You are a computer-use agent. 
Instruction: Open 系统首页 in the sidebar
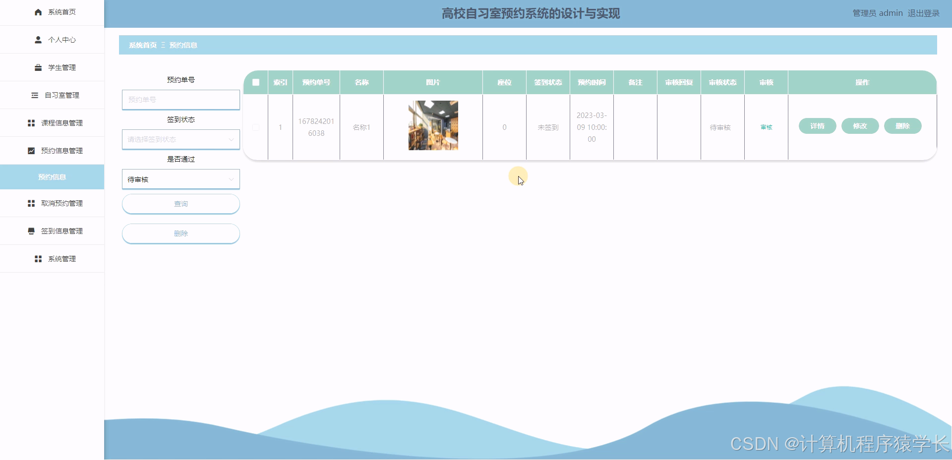pyautogui.click(x=52, y=12)
